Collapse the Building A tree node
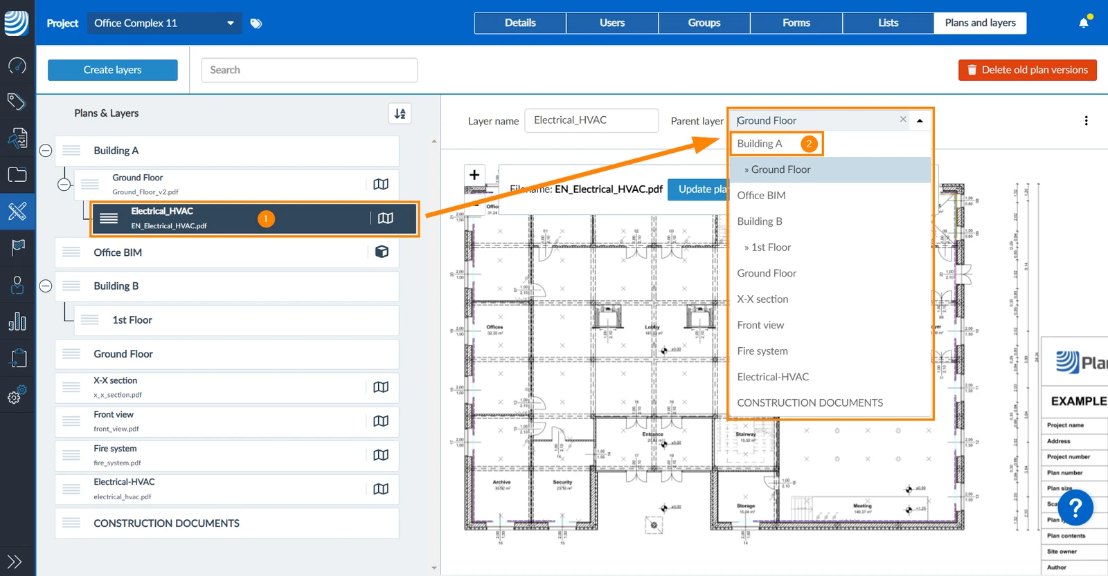This screenshot has width=1108, height=576. 46,151
